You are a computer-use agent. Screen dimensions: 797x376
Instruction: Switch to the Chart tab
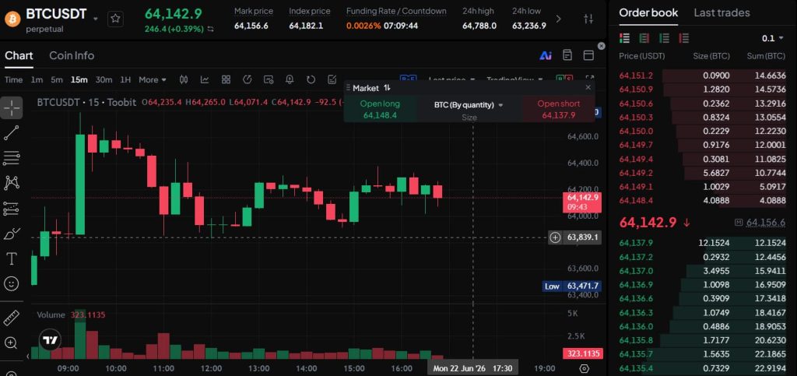click(x=19, y=55)
